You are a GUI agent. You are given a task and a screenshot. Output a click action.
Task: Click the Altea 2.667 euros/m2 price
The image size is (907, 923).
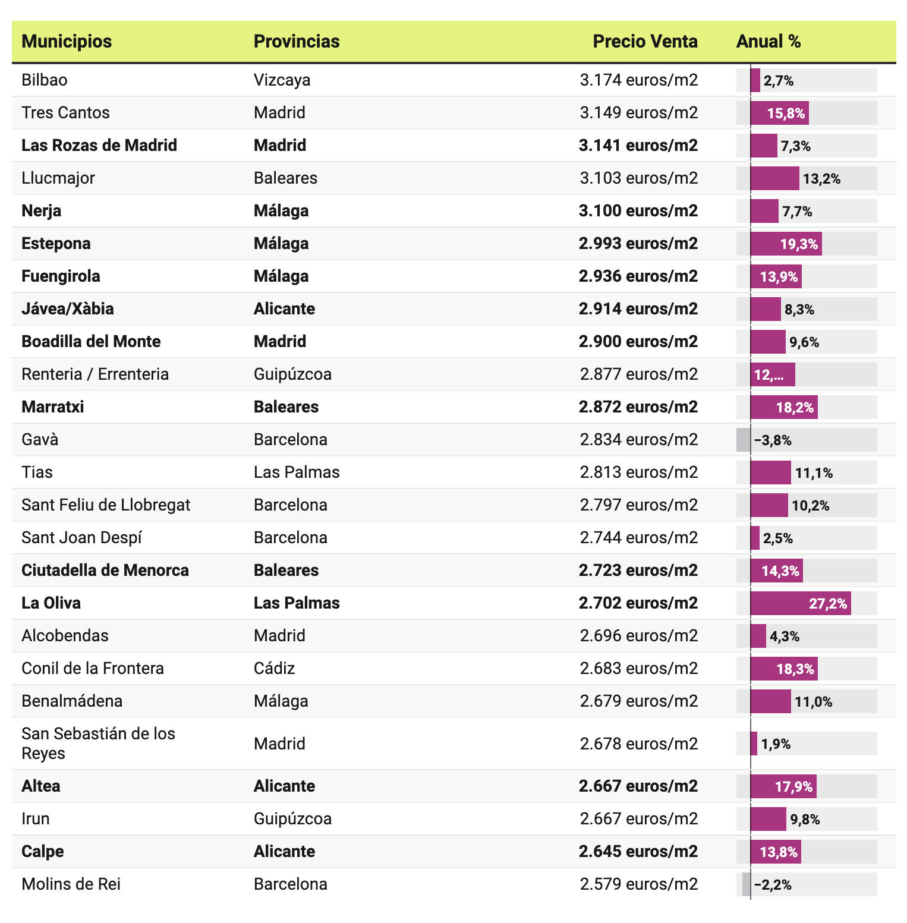638,786
